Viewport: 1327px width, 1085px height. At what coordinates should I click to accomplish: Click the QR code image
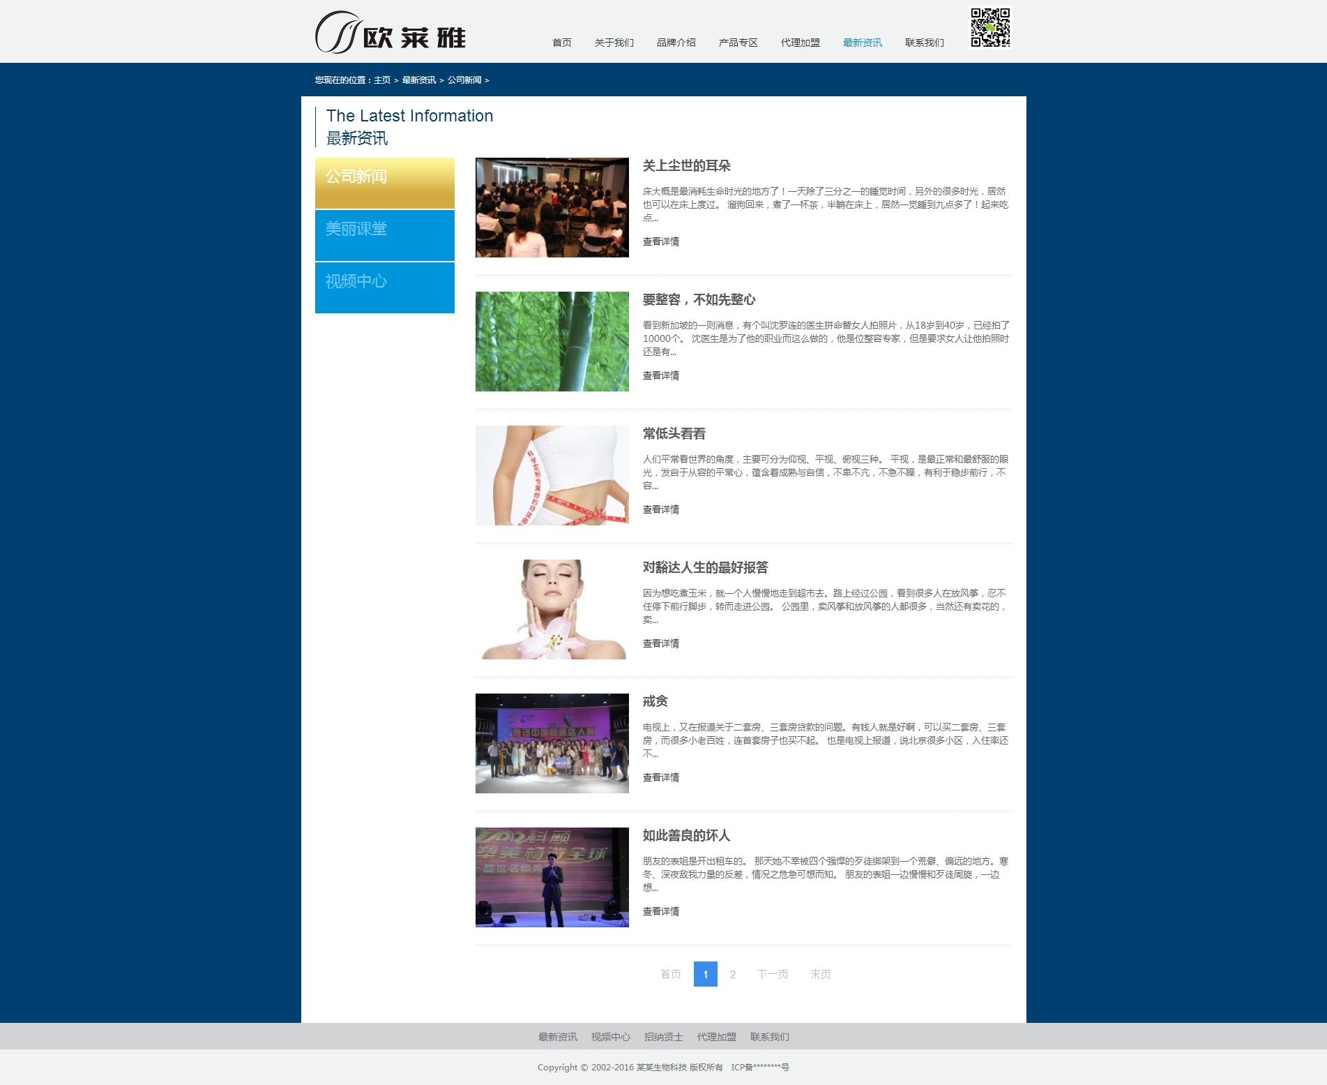990,28
